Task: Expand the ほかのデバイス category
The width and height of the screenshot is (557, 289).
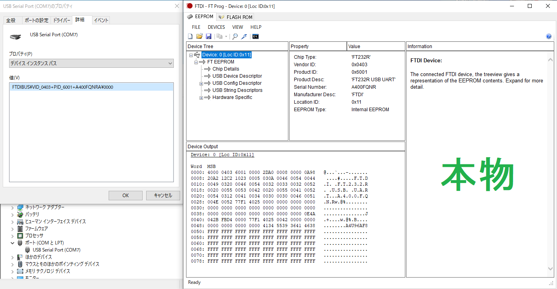Action: click(x=13, y=257)
